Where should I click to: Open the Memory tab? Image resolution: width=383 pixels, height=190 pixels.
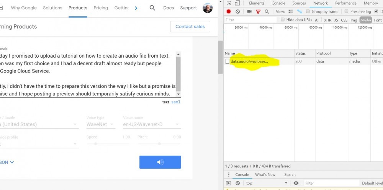tap(370, 3)
